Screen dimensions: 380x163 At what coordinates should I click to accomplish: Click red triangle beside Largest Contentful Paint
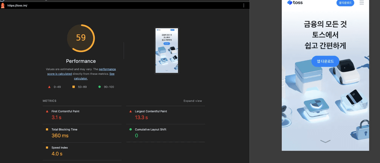130,112
